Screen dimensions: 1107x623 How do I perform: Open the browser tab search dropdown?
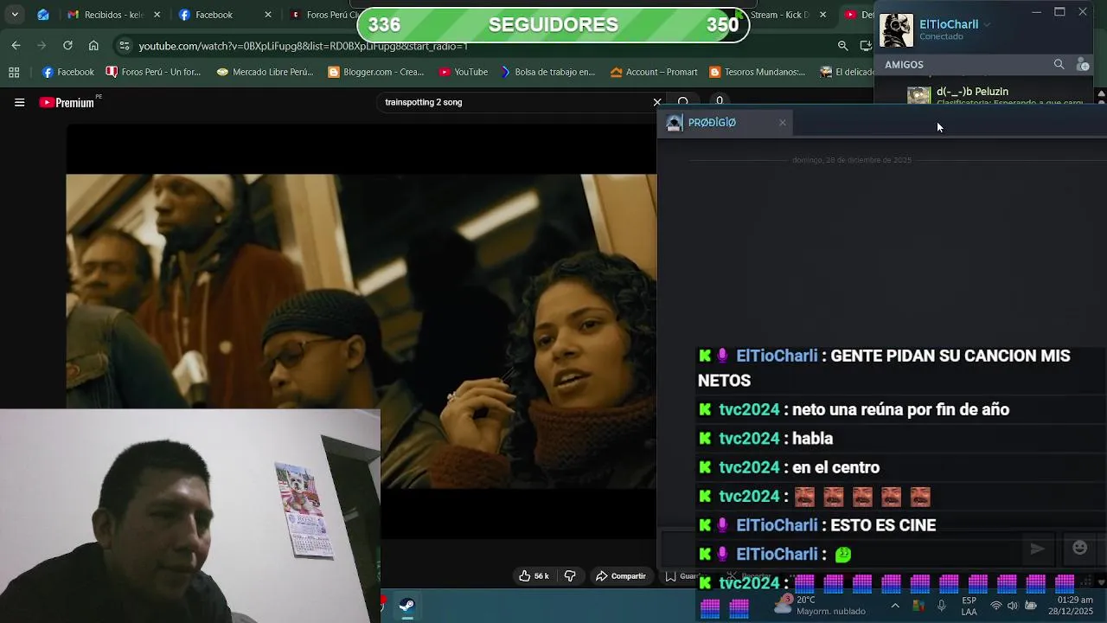(x=15, y=15)
